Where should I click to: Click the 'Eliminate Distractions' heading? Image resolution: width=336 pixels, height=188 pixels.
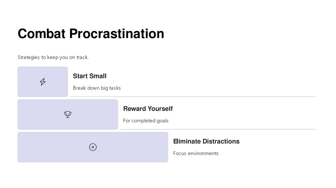click(206, 141)
